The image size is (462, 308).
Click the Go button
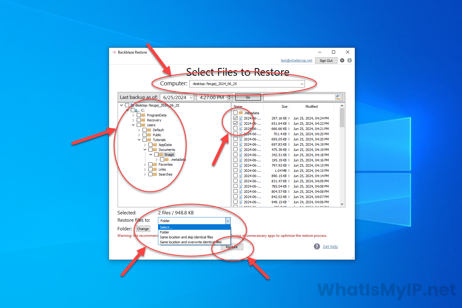click(x=248, y=97)
